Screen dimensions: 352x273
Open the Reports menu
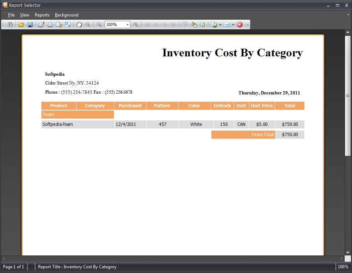[42, 15]
